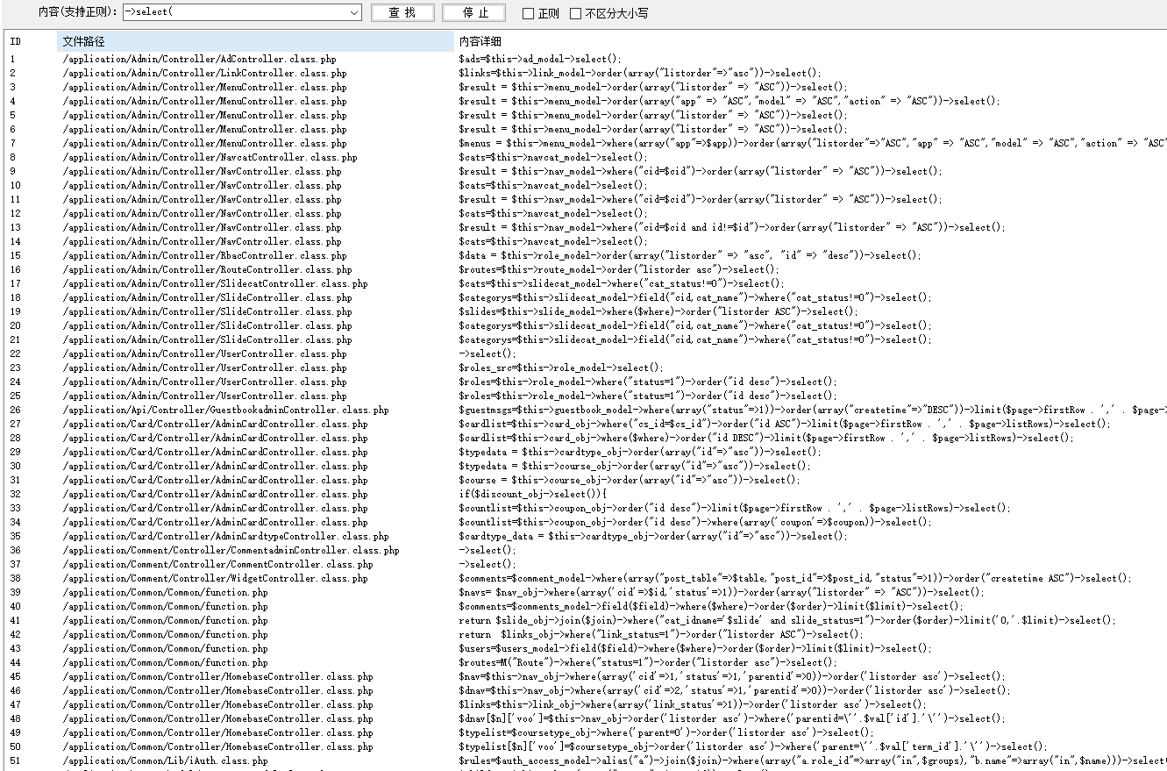Select row 35 AdminCardtypeController.class.php path
This screenshot has width=1167, height=771.
click(225, 536)
